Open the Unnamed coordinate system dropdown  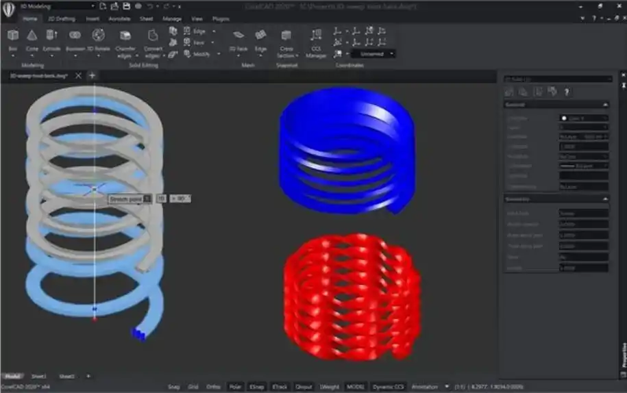373,53
